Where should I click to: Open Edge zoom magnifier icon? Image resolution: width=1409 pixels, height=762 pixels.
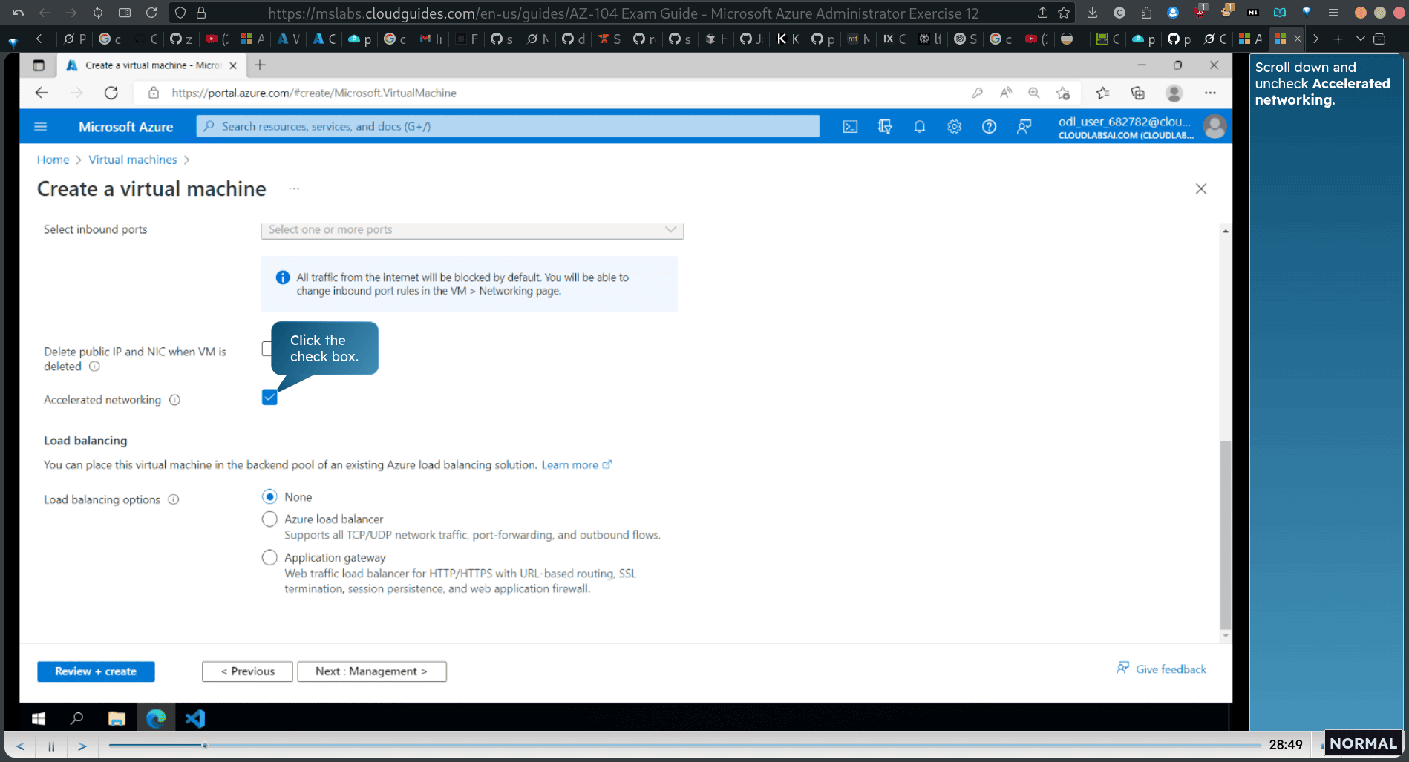(1033, 93)
